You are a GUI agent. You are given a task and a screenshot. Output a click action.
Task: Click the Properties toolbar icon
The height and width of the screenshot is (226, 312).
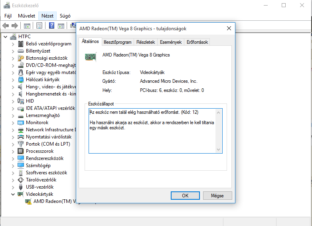tap(39, 25)
